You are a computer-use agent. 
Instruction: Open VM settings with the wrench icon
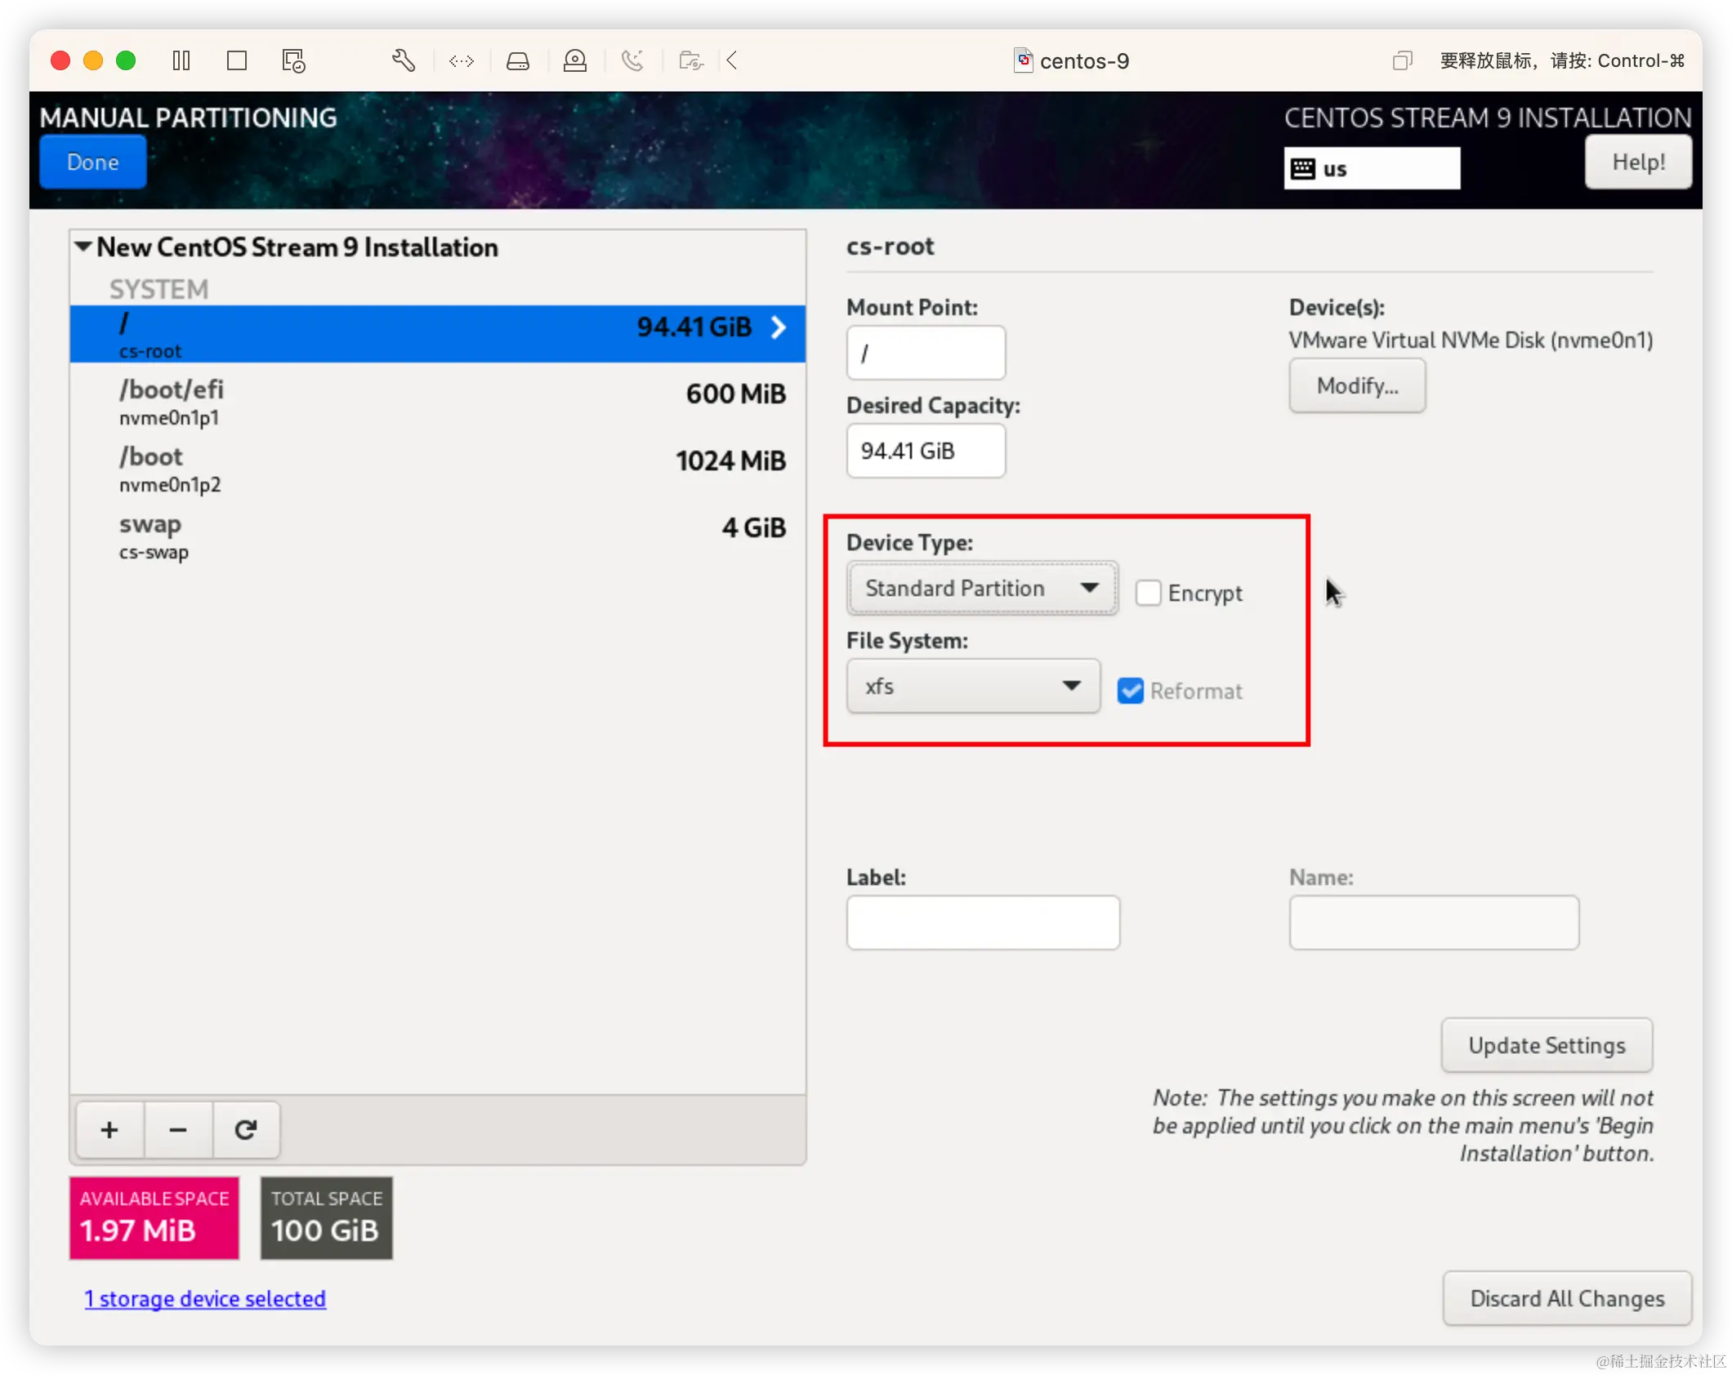pyautogui.click(x=404, y=60)
